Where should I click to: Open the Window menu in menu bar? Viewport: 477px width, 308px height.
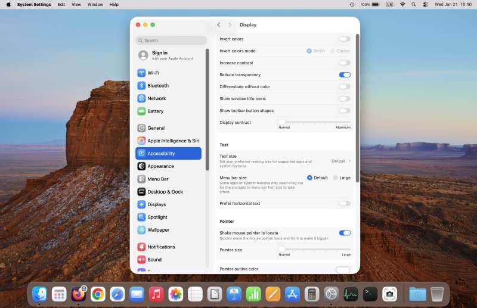click(95, 4)
